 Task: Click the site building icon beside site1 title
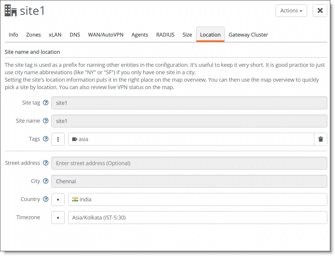(x=11, y=11)
